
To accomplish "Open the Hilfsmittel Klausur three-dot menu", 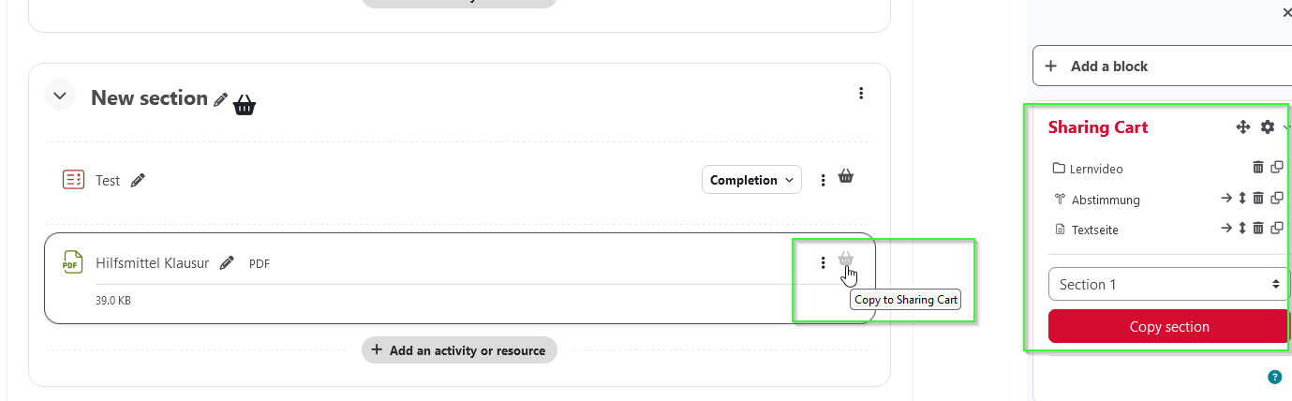I will pyautogui.click(x=823, y=263).
